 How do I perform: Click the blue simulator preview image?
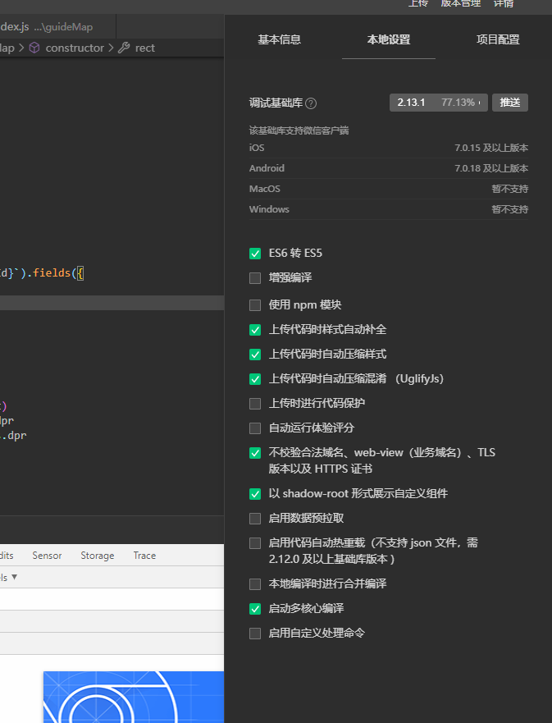[134, 698]
